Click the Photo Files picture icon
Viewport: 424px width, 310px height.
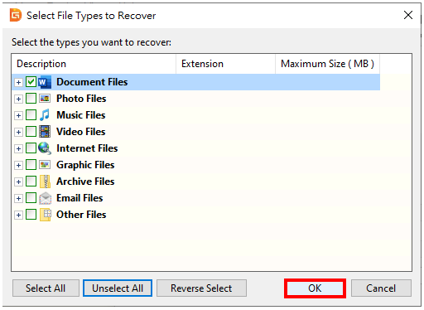tap(45, 99)
